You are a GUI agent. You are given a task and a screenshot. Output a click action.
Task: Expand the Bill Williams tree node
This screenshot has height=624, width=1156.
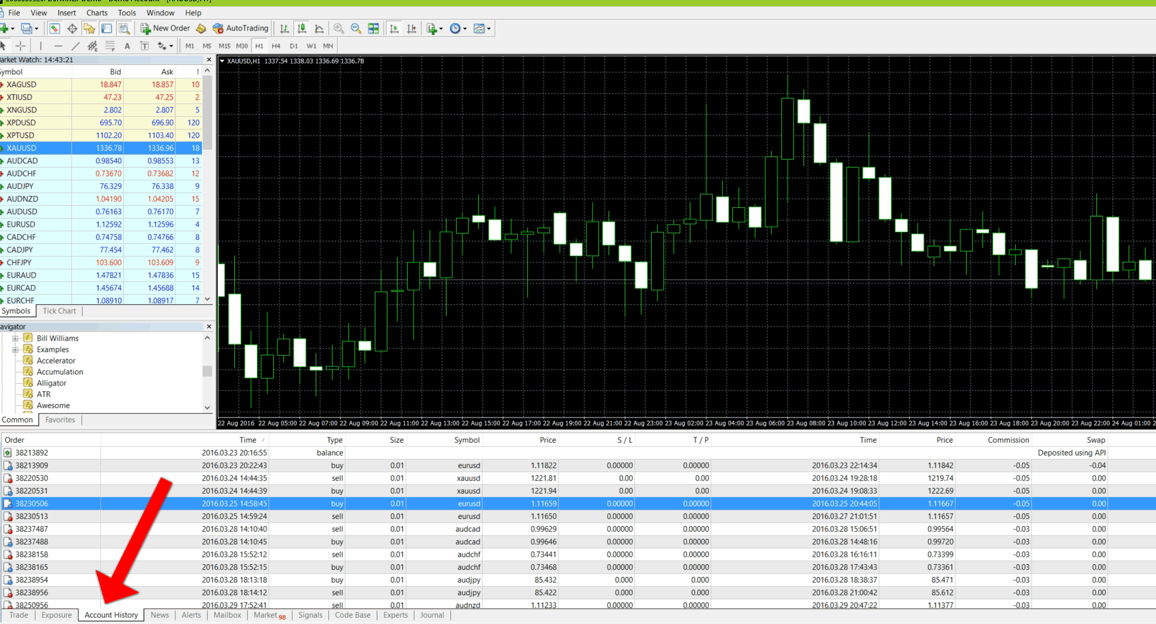click(x=15, y=338)
